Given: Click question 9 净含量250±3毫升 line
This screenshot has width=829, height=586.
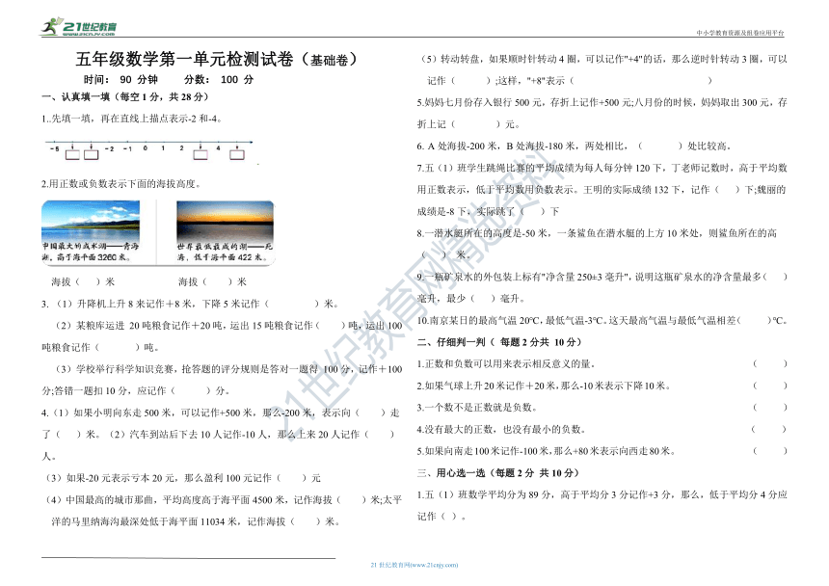Looking at the screenshot, I should click(602, 277).
